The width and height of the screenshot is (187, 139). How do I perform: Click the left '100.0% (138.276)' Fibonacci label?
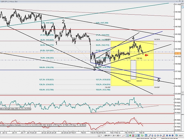point(46,67)
